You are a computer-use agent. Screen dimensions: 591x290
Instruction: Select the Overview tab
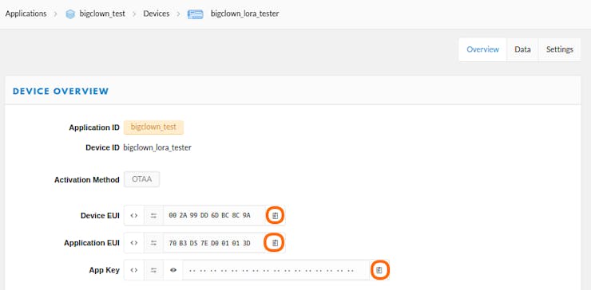483,49
